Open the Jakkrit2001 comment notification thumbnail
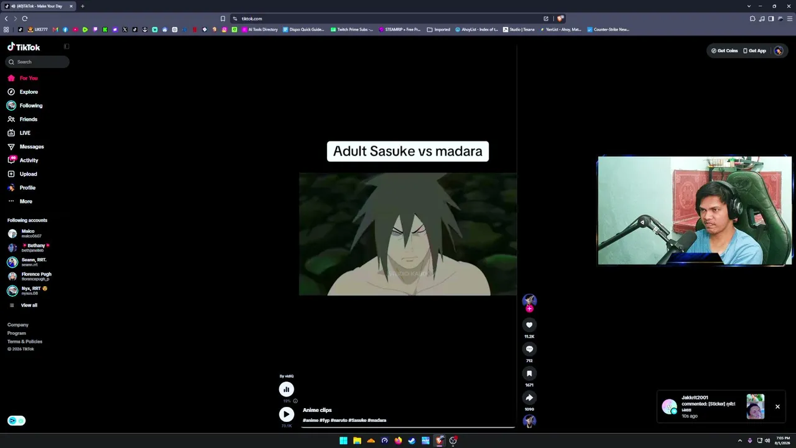Image resolution: width=796 pixels, height=448 pixels. (756, 407)
